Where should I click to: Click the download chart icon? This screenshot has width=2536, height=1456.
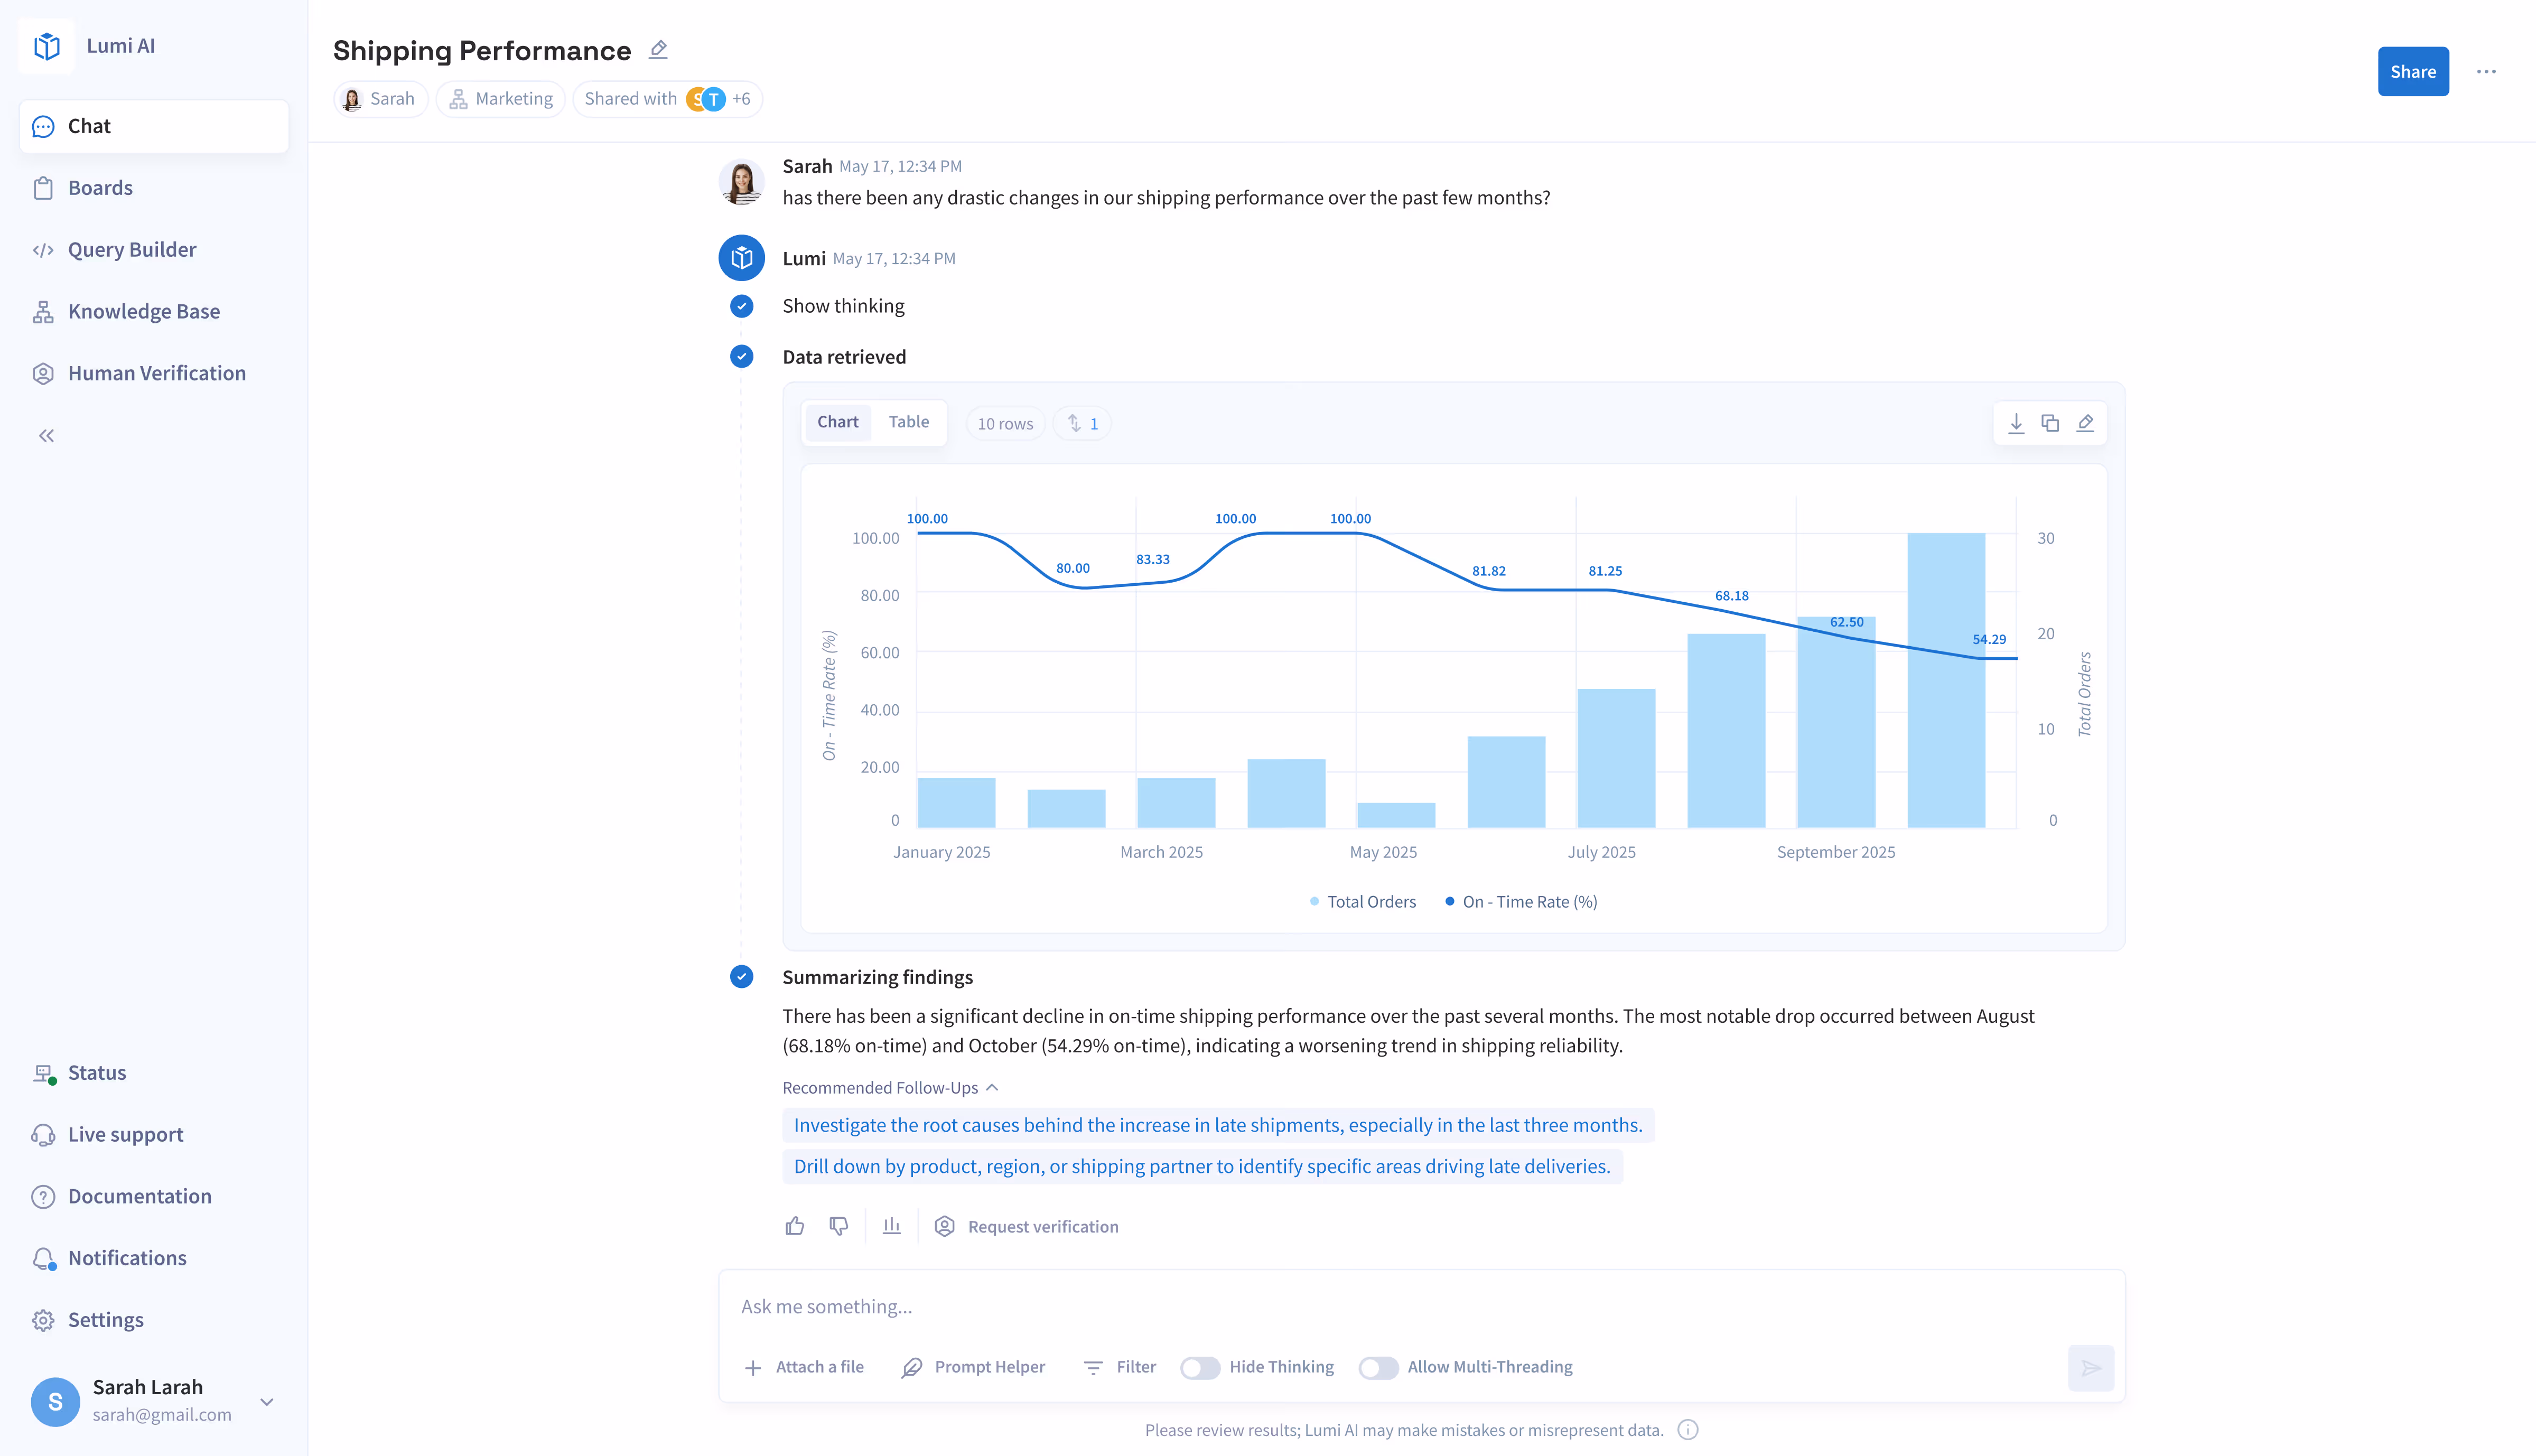click(x=2016, y=423)
